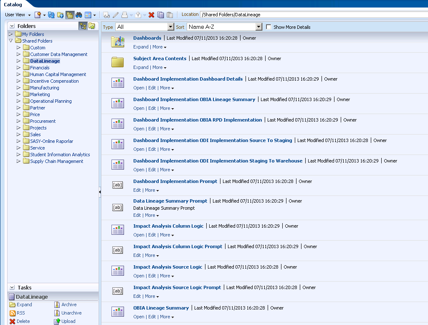This screenshot has width=428, height=325.
Task: Expand the Sales folder node
Action: point(18,134)
